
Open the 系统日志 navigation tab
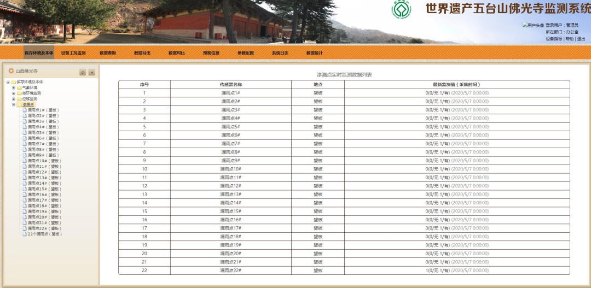[280, 53]
